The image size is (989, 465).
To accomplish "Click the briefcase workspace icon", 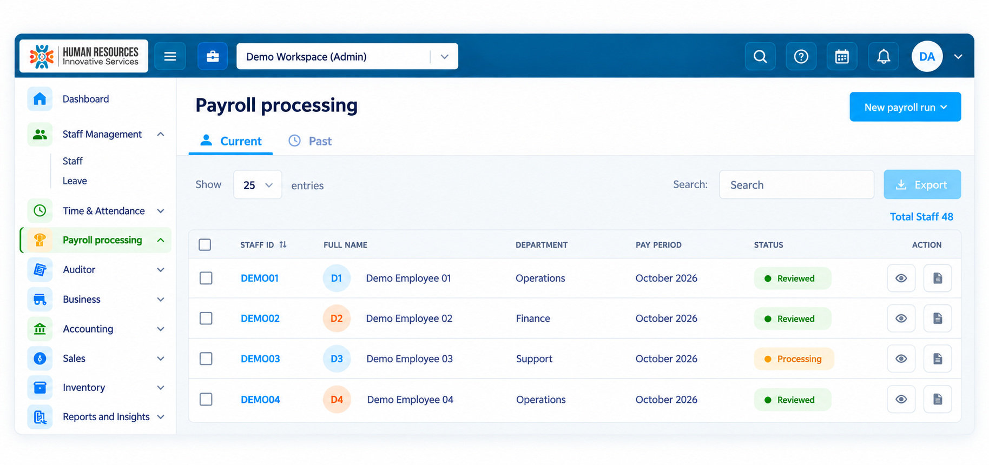I will tap(213, 56).
